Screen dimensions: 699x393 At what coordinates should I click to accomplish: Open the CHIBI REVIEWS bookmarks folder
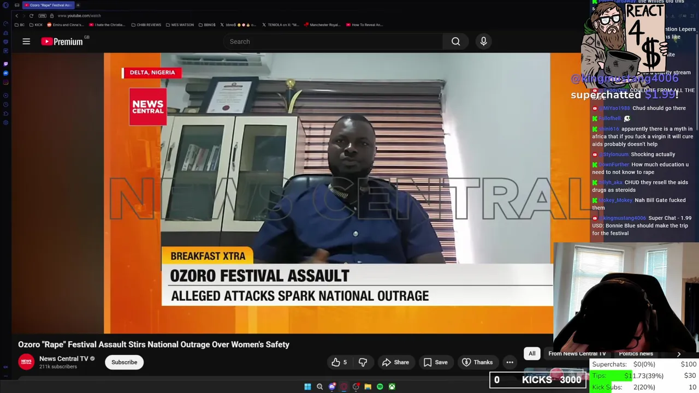tap(146, 25)
